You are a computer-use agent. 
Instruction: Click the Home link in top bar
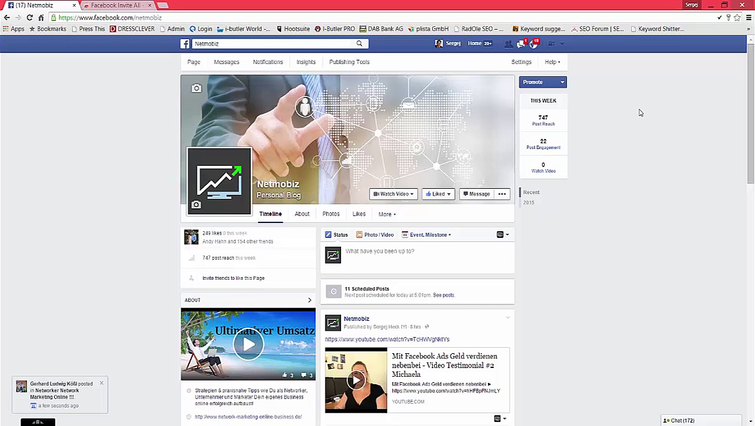point(475,43)
